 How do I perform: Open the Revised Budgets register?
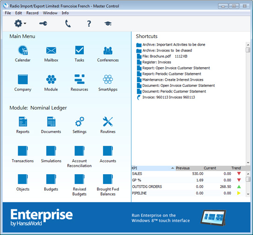click(x=79, y=179)
